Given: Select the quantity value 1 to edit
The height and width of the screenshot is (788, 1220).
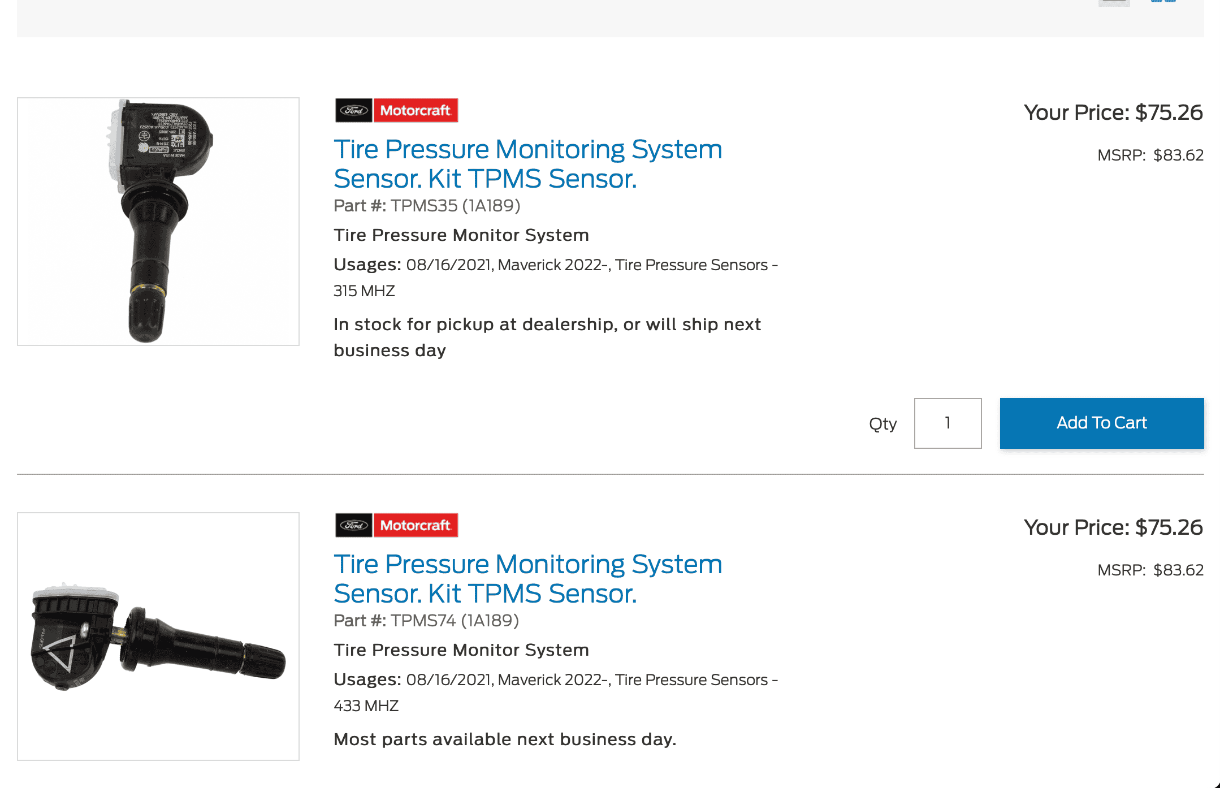Looking at the screenshot, I should tap(947, 423).
